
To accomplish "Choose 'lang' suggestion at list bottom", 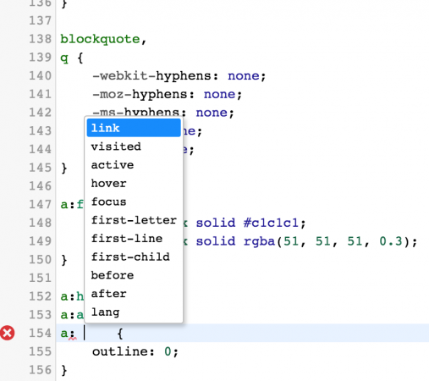I will (x=134, y=312).
